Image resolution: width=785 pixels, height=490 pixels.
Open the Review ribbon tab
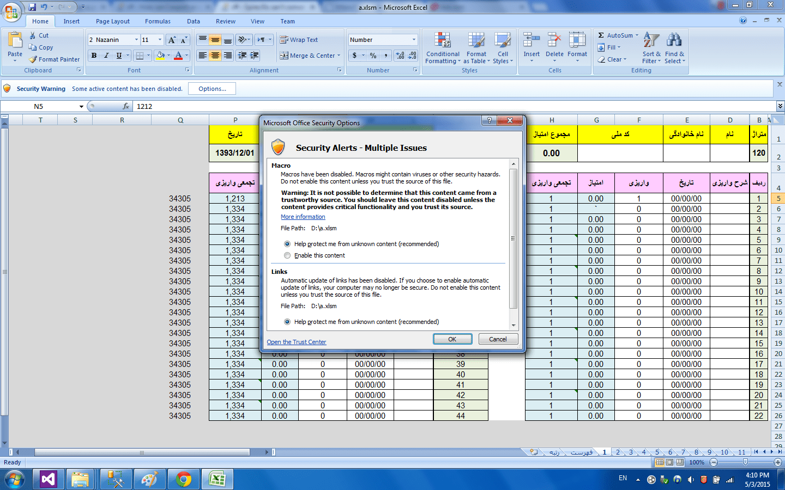pos(226,21)
